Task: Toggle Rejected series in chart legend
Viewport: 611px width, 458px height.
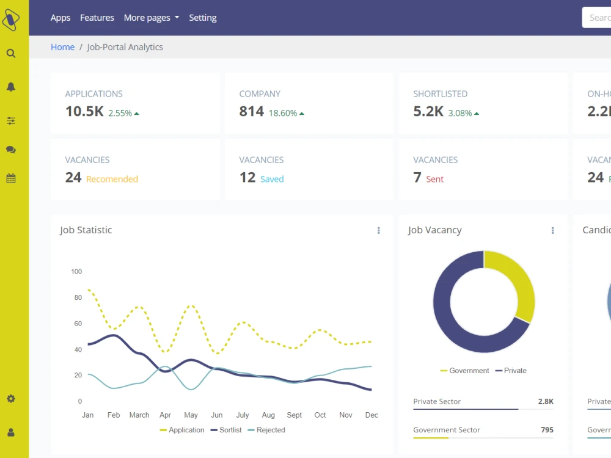Action: pos(266,430)
